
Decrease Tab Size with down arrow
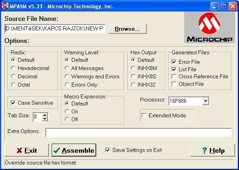pyautogui.click(x=45, y=119)
